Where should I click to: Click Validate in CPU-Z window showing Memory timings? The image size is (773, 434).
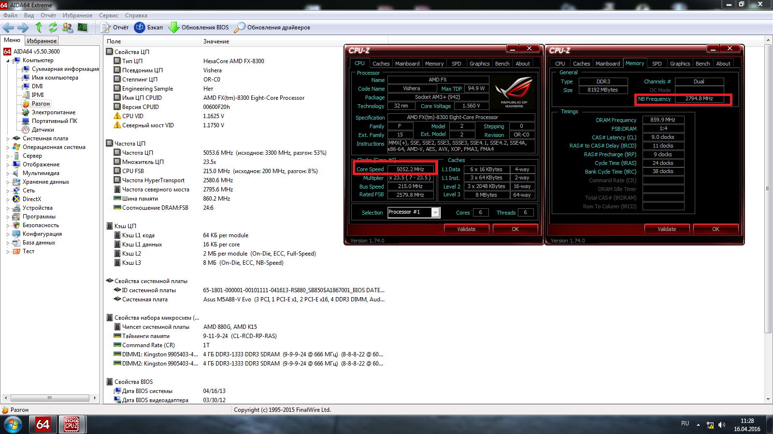point(667,229)
